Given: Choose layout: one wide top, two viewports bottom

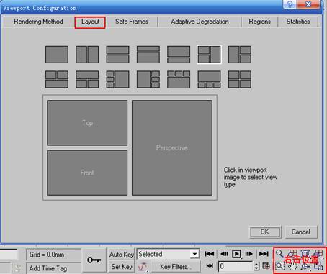Looking at the screenshot, I should [x=87, y=79].
